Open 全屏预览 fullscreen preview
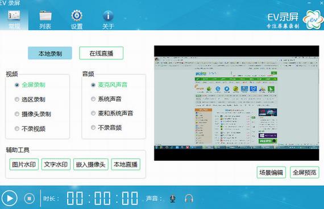The height and width of the screenshot is (209, 324). pos(305,172)
